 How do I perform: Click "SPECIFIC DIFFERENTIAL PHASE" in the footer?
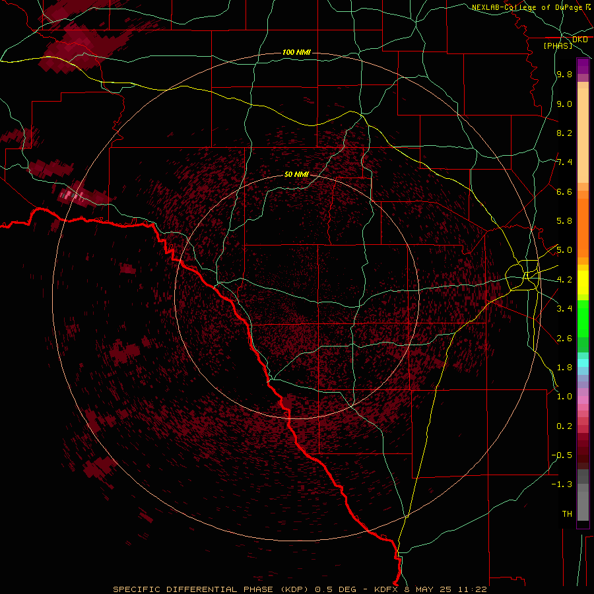point(193,589)
